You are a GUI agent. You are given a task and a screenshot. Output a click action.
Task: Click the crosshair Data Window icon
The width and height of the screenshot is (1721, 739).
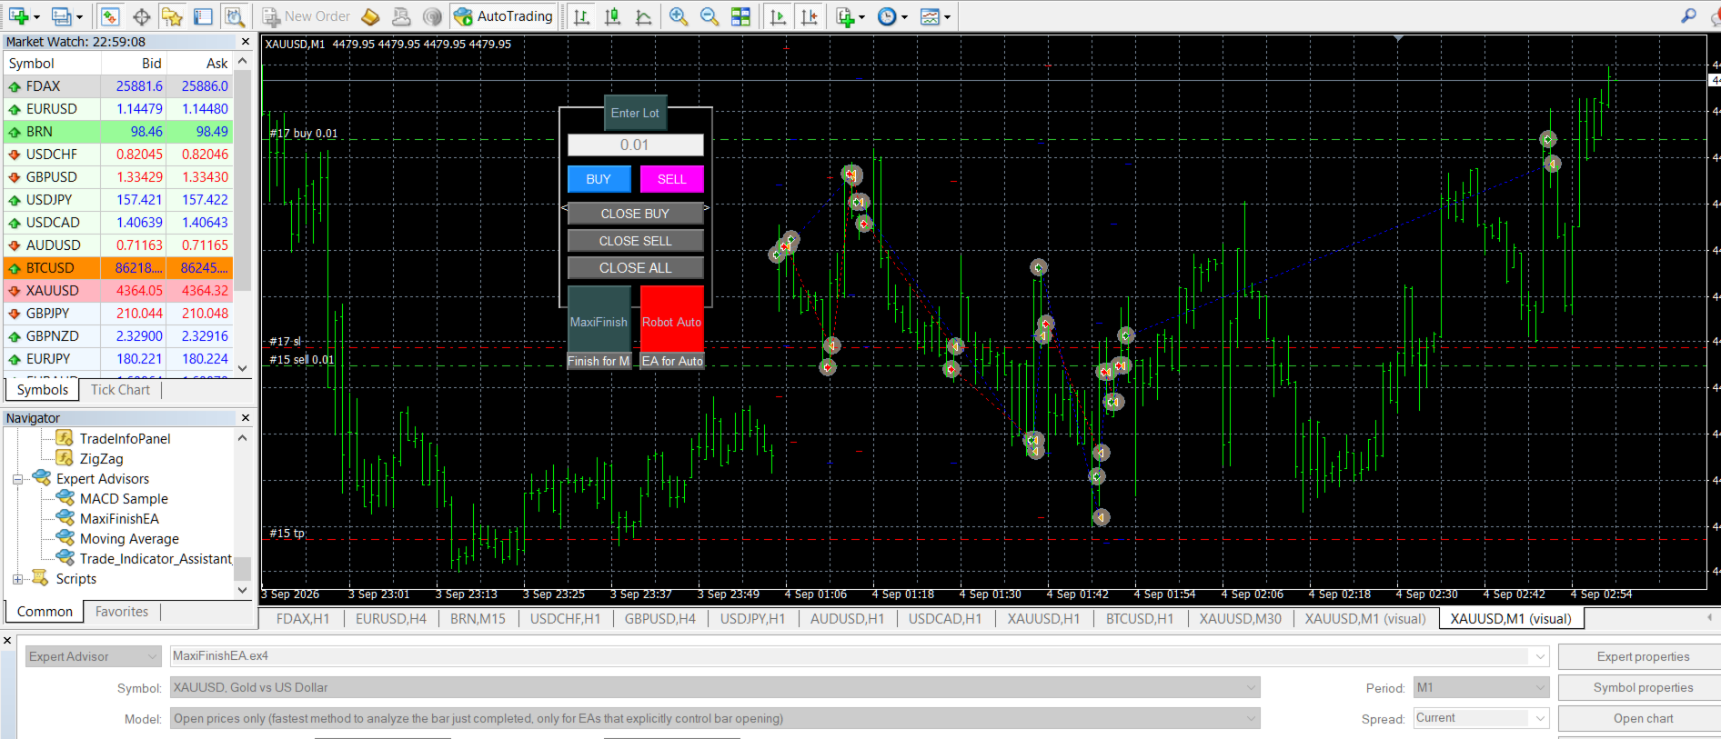pos(142,16)
